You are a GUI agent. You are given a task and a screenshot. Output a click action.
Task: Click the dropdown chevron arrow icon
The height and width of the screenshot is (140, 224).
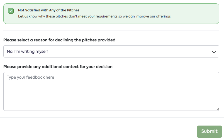click(214, 52)
